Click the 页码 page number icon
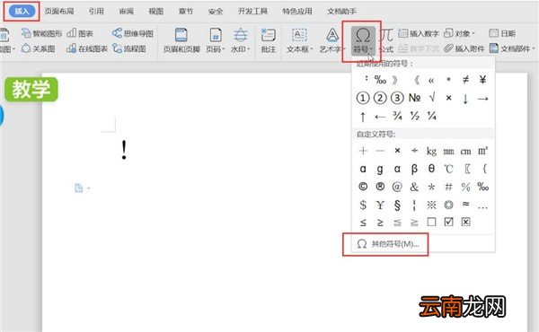 pos(216,35)
